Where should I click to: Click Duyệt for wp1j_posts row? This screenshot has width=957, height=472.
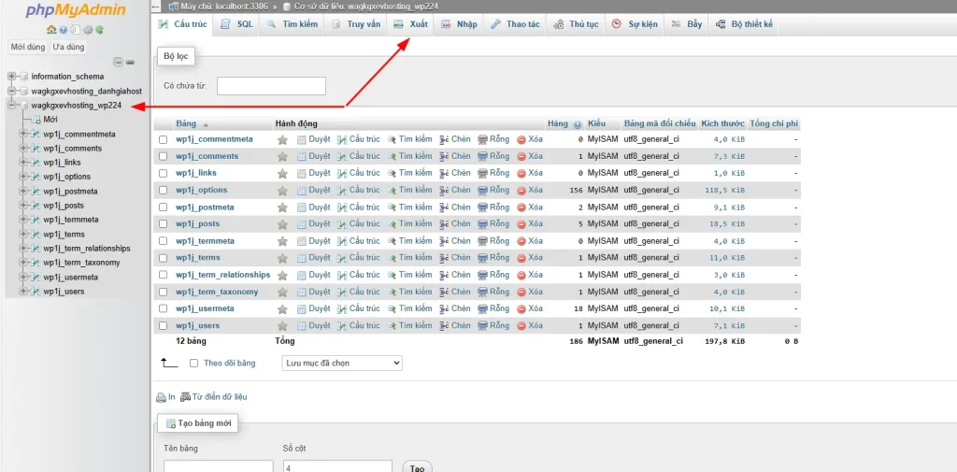click(x=314, y=224)
